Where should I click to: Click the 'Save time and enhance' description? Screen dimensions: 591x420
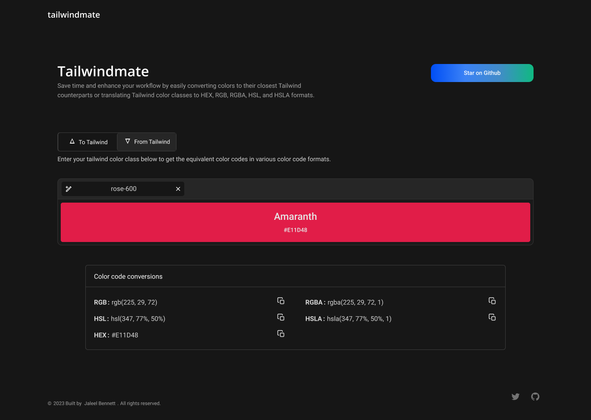tap(186, 90)
